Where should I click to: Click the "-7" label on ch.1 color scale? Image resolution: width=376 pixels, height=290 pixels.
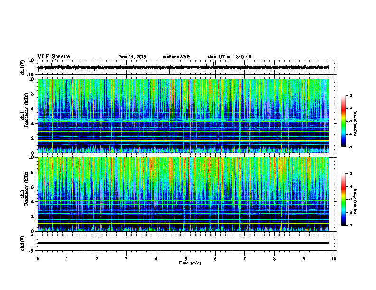(x=350, y=147)
